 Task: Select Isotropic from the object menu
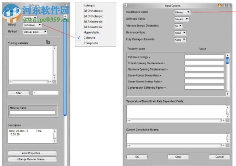[x=89, y=5]
